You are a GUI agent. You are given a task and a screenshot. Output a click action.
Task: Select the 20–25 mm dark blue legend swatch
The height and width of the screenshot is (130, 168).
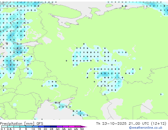[x=47, y=127]
